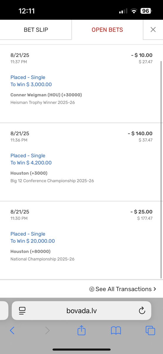Tap the bovada.lv address bar

[81, 310]
